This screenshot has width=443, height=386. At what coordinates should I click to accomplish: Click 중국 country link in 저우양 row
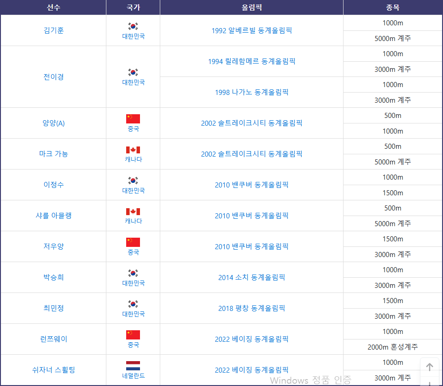pyautogui.click(x=134, y=252)
